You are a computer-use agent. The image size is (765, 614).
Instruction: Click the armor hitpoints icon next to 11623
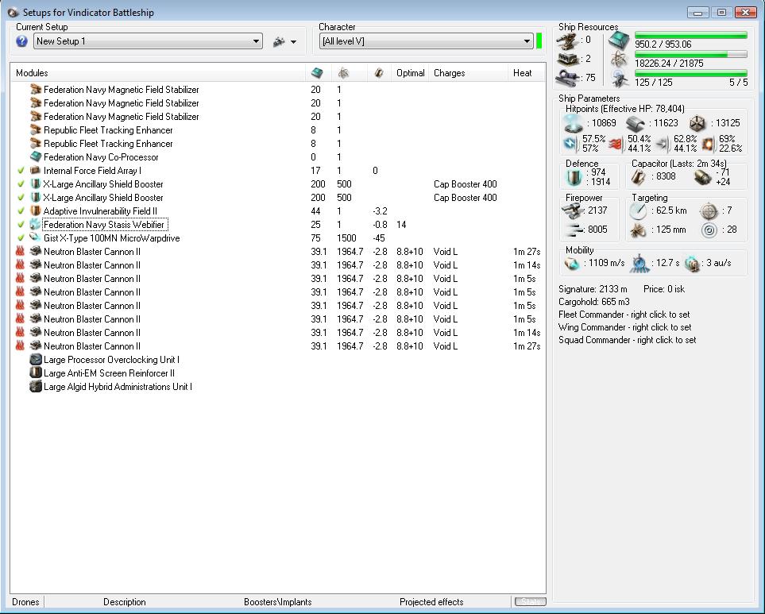point(636,123)
